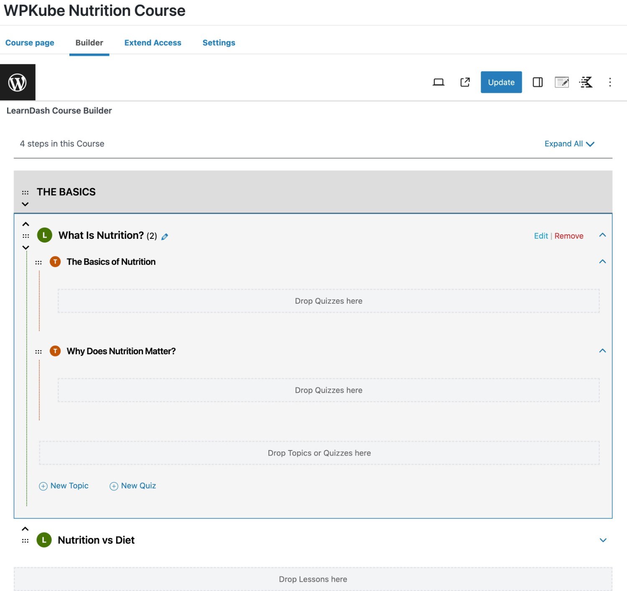Select Why Does Nutrition Matter? topic title
The height and width of the screenshot is (591, 627).
(121, 351)
